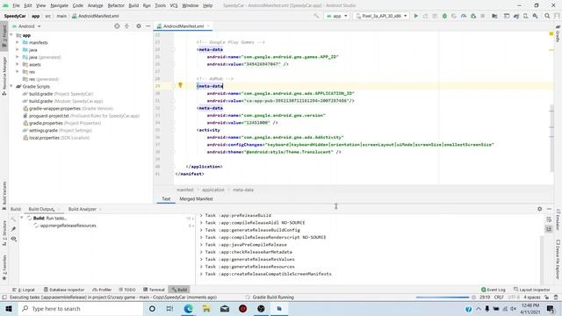562x316 pixels.
Task: Click the Debug app bug icon
Action: pos(444,16)
